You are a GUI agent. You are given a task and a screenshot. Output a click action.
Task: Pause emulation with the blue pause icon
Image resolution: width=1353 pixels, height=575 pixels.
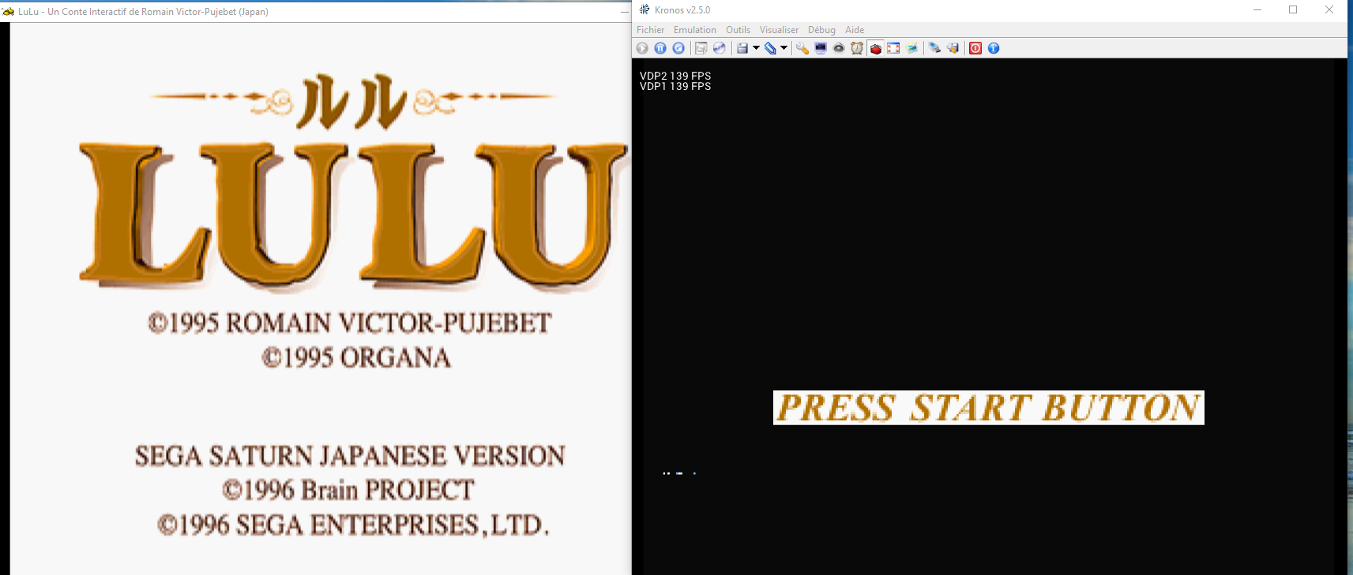tap(660, 48)
